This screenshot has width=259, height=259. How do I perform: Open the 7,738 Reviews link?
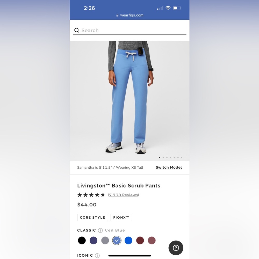pos(123,195)
